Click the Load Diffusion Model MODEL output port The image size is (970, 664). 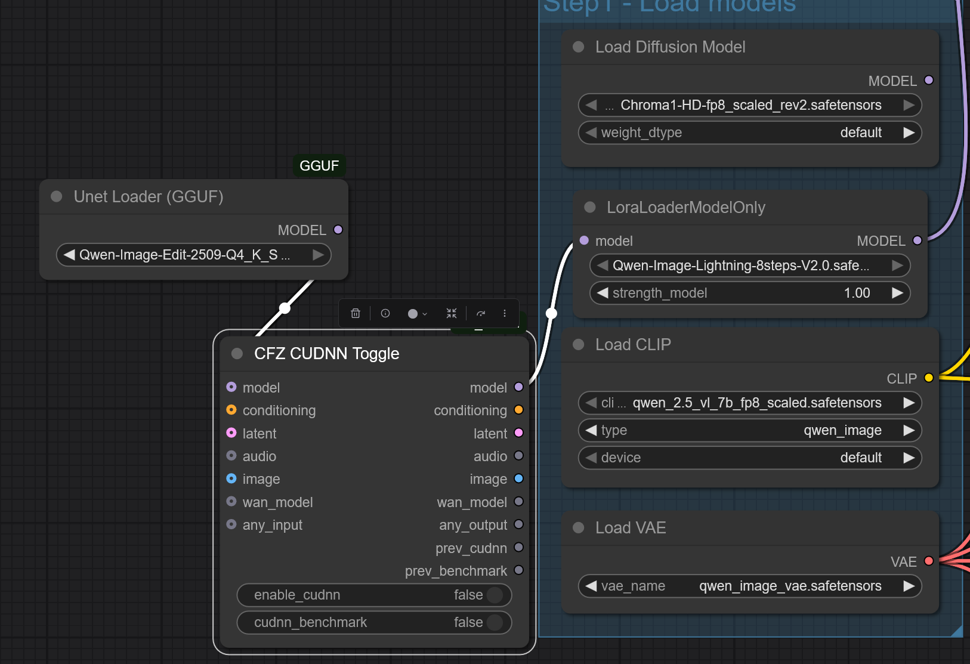(929, 80)
